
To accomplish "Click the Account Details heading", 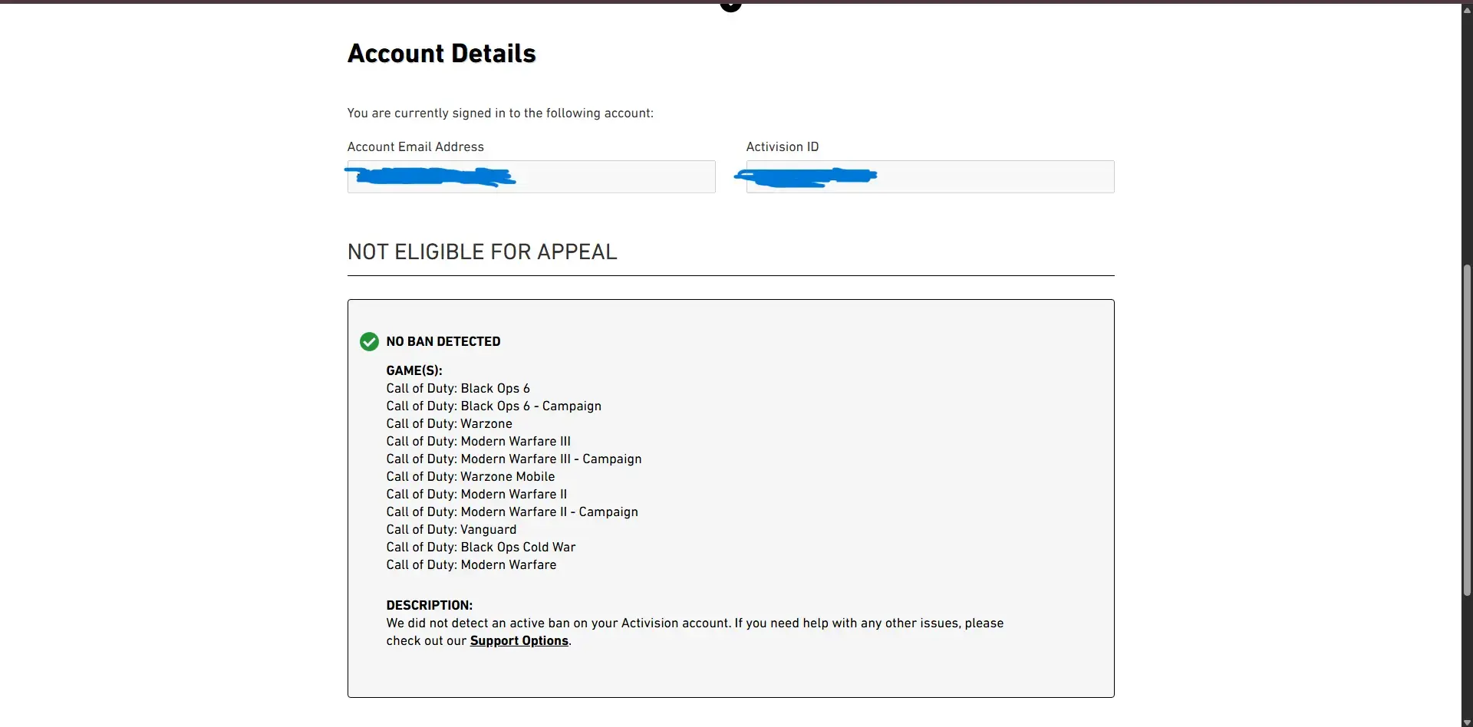I will [x=441, y=53].
